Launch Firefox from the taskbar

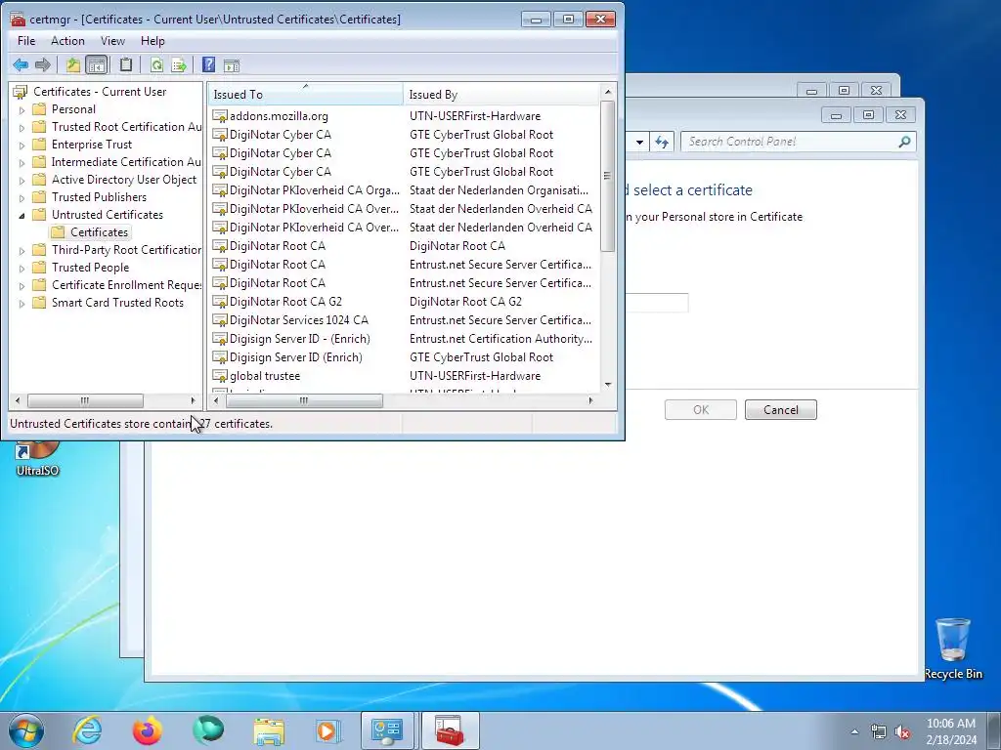[x=148, y=730]
